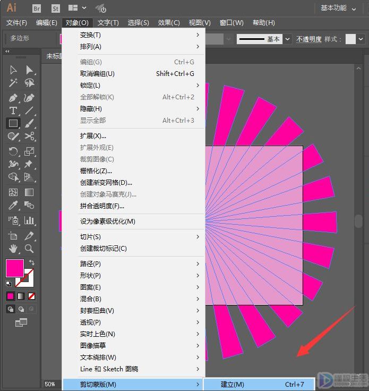Image resolution: width=369 pixels, height=391 pixels.
Task: Open Adobe Bridge via Br icon
Action: point(37,8)
